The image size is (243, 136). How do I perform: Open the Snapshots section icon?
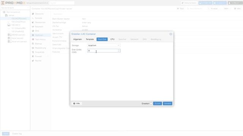[33, 52]
